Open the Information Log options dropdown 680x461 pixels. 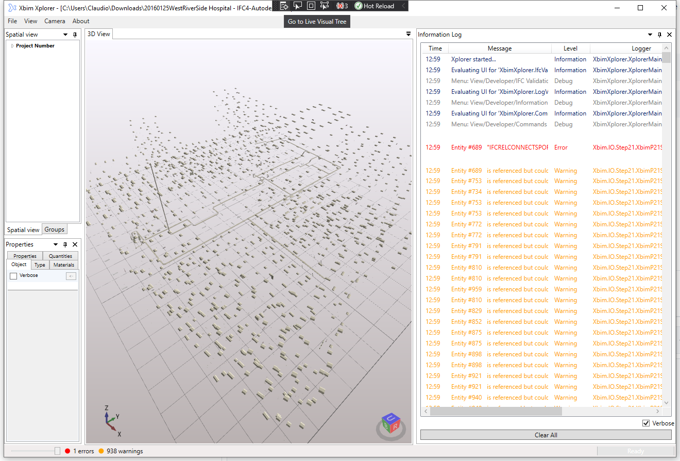click(x=650, y=35)
